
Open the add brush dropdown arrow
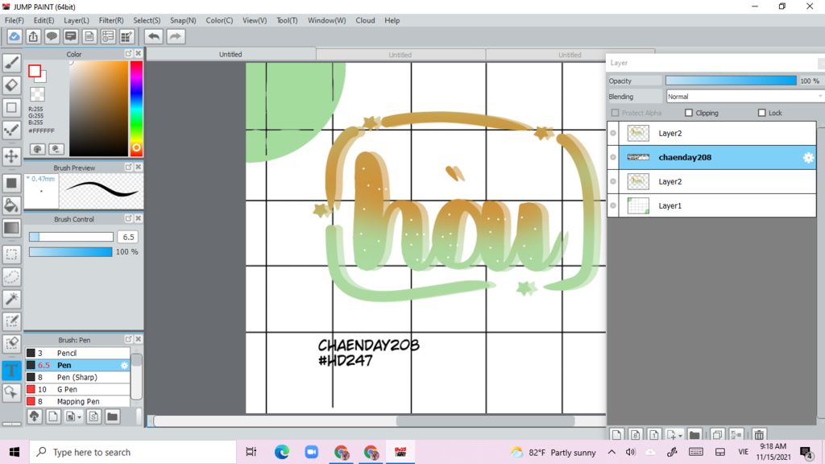click(x=80, y=417)
